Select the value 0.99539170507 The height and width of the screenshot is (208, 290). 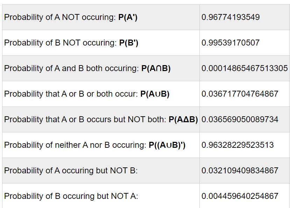(231, 43)
